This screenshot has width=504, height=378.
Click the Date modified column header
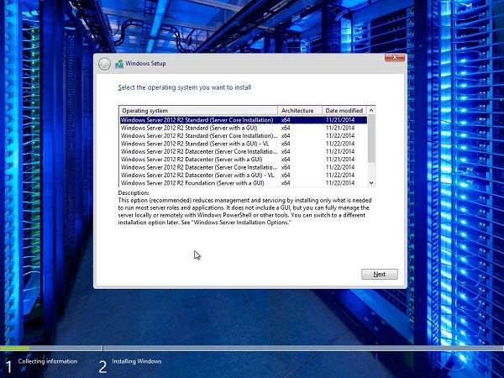tap(344, 111)
